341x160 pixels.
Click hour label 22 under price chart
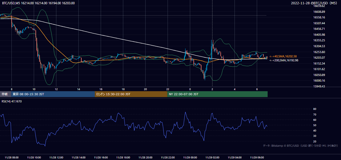pyautogui.click(x=168, y=89)
